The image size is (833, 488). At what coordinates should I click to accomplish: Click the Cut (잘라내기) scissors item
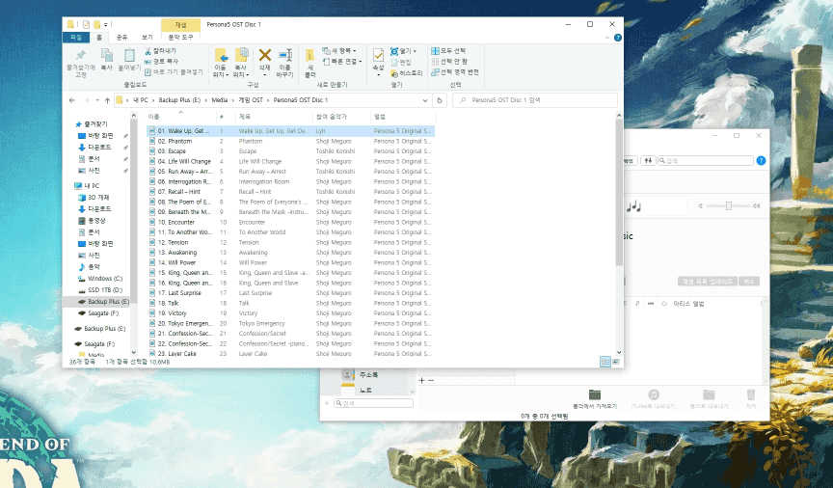(160, 51)
